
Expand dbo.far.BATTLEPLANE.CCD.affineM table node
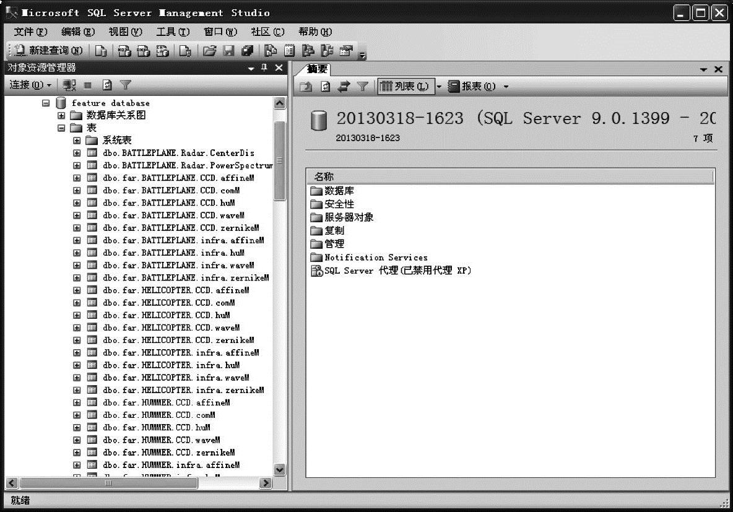point(77,178)
